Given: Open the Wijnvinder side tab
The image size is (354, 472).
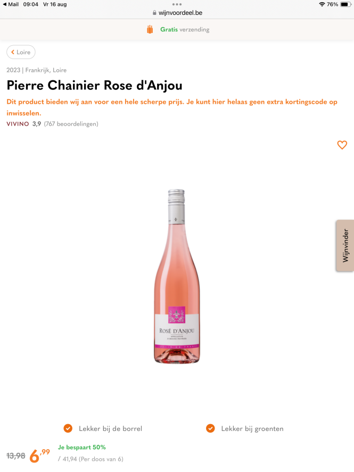Looking at the screenshot, I should (345, 246).
